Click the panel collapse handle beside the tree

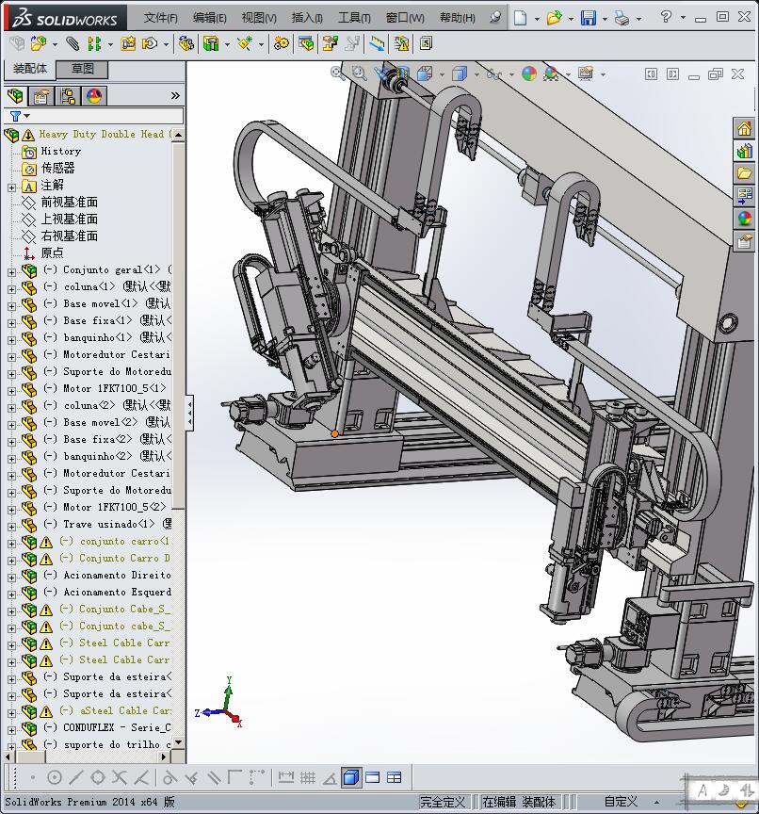click(190, 414)
